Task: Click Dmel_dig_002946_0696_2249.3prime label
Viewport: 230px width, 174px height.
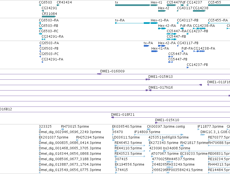Action: click(70, 132)
